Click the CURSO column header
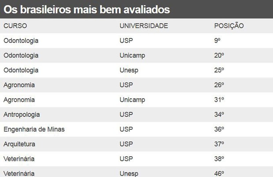Image resolution: width=273 pixels, height=177 pixels. [15, 26]
